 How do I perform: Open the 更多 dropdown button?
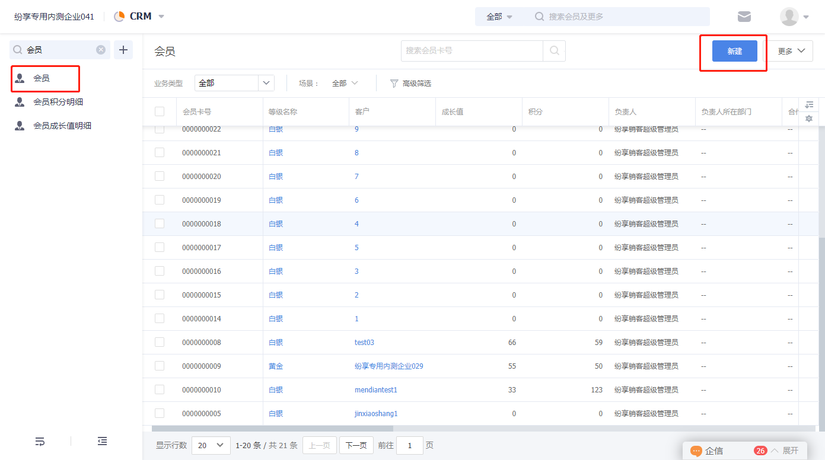click(791, 51)
